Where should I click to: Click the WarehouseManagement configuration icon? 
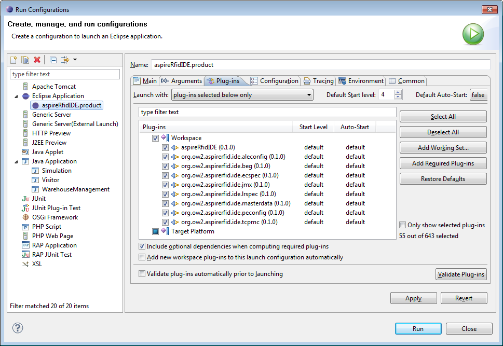[35, 189]
